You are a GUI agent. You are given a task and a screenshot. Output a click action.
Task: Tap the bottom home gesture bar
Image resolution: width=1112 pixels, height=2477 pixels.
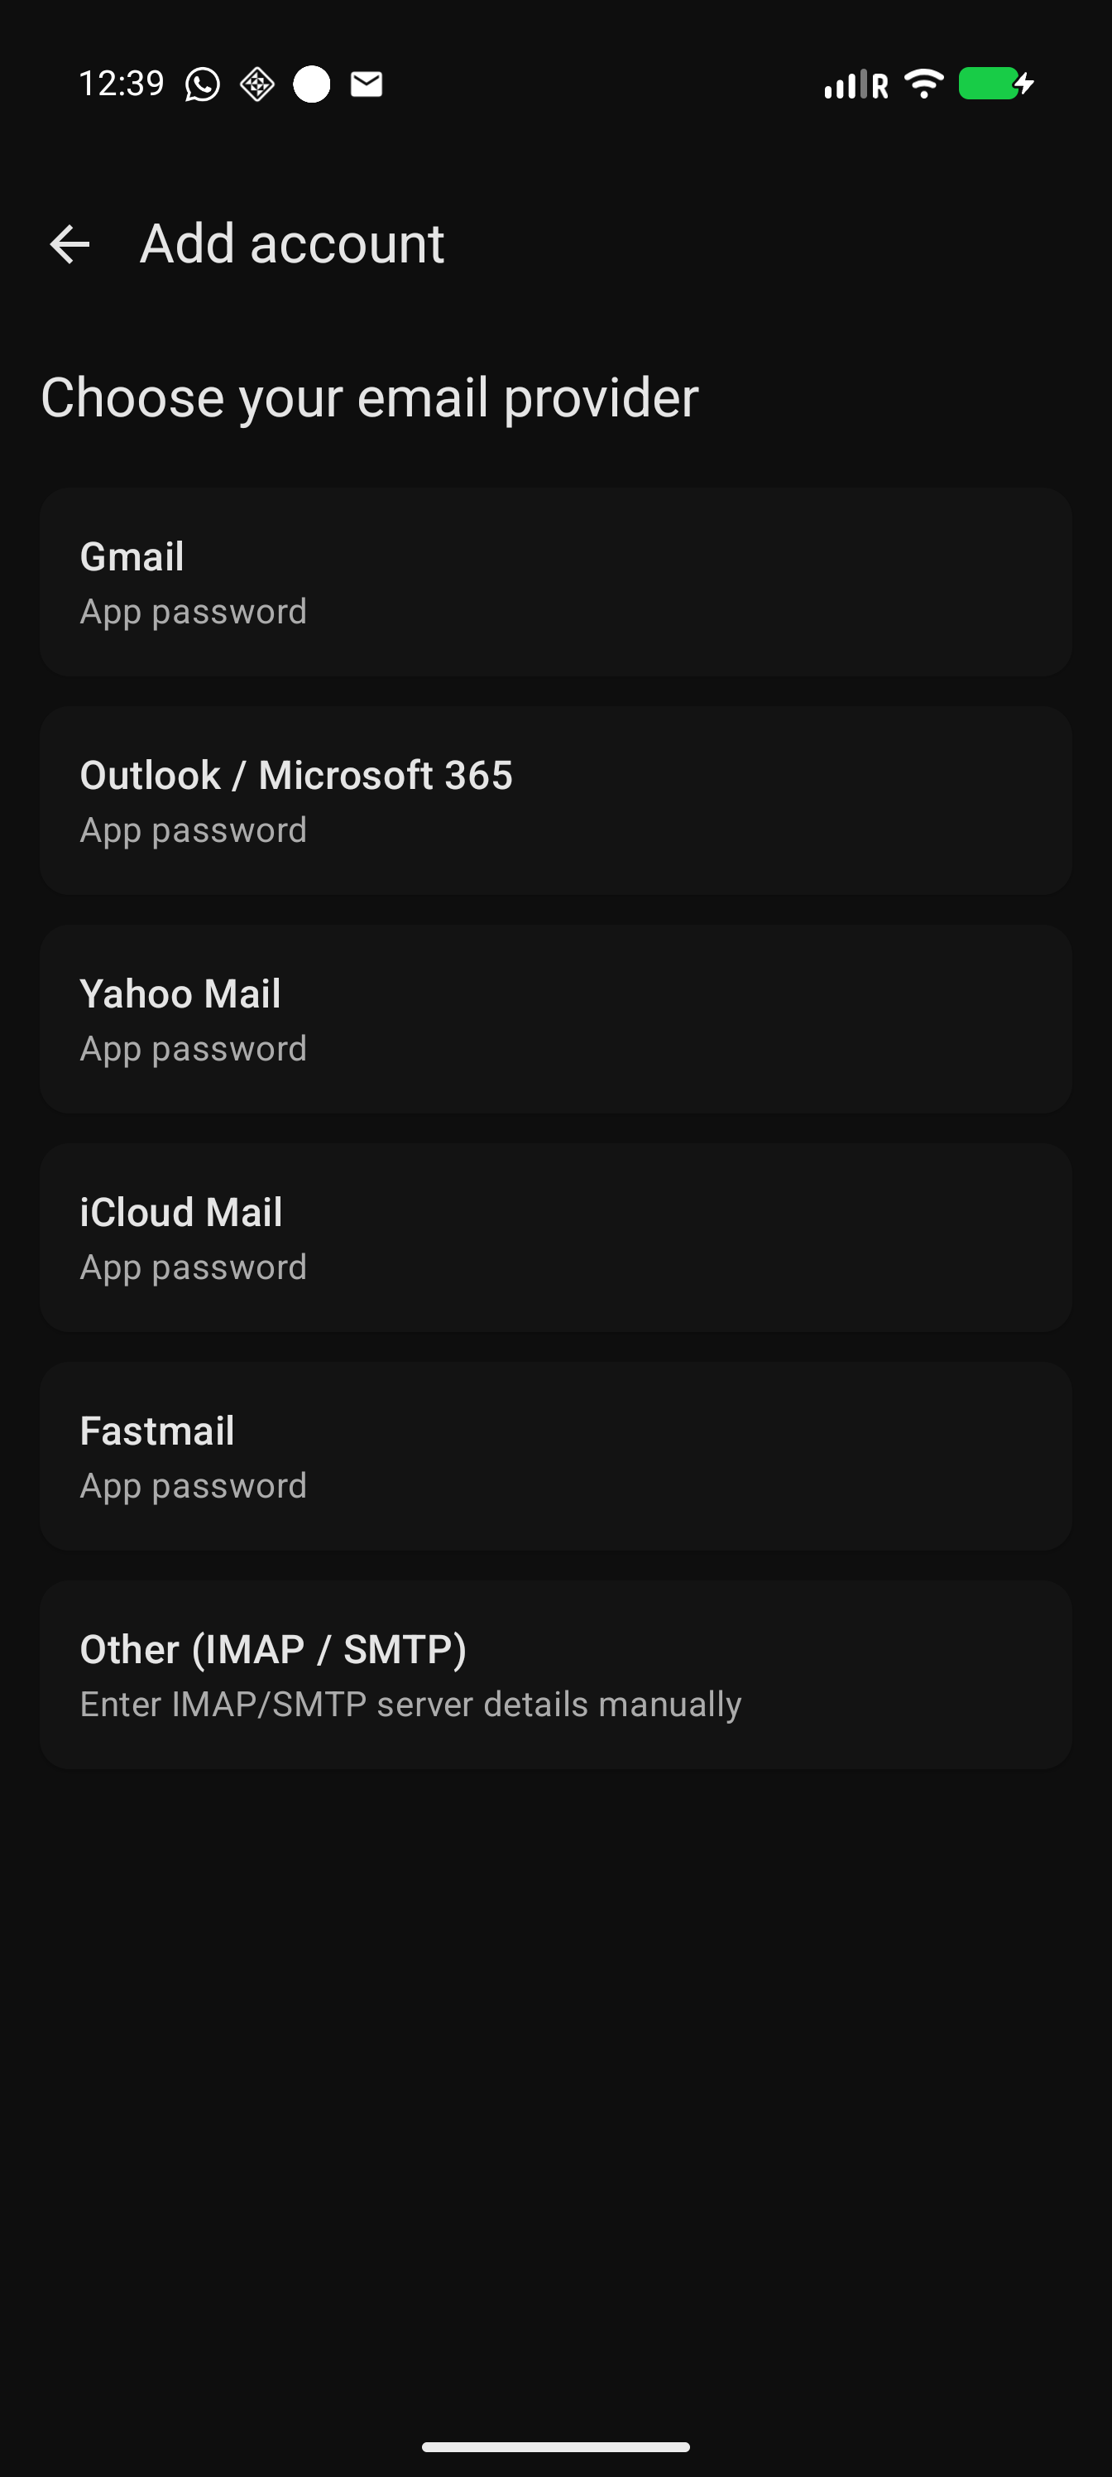point(555,2447)
